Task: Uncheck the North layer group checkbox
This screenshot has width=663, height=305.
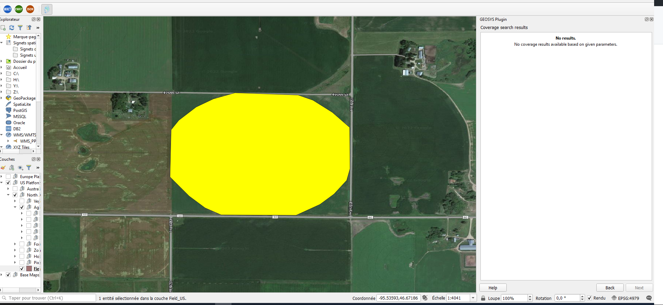Action: [15, 195]
